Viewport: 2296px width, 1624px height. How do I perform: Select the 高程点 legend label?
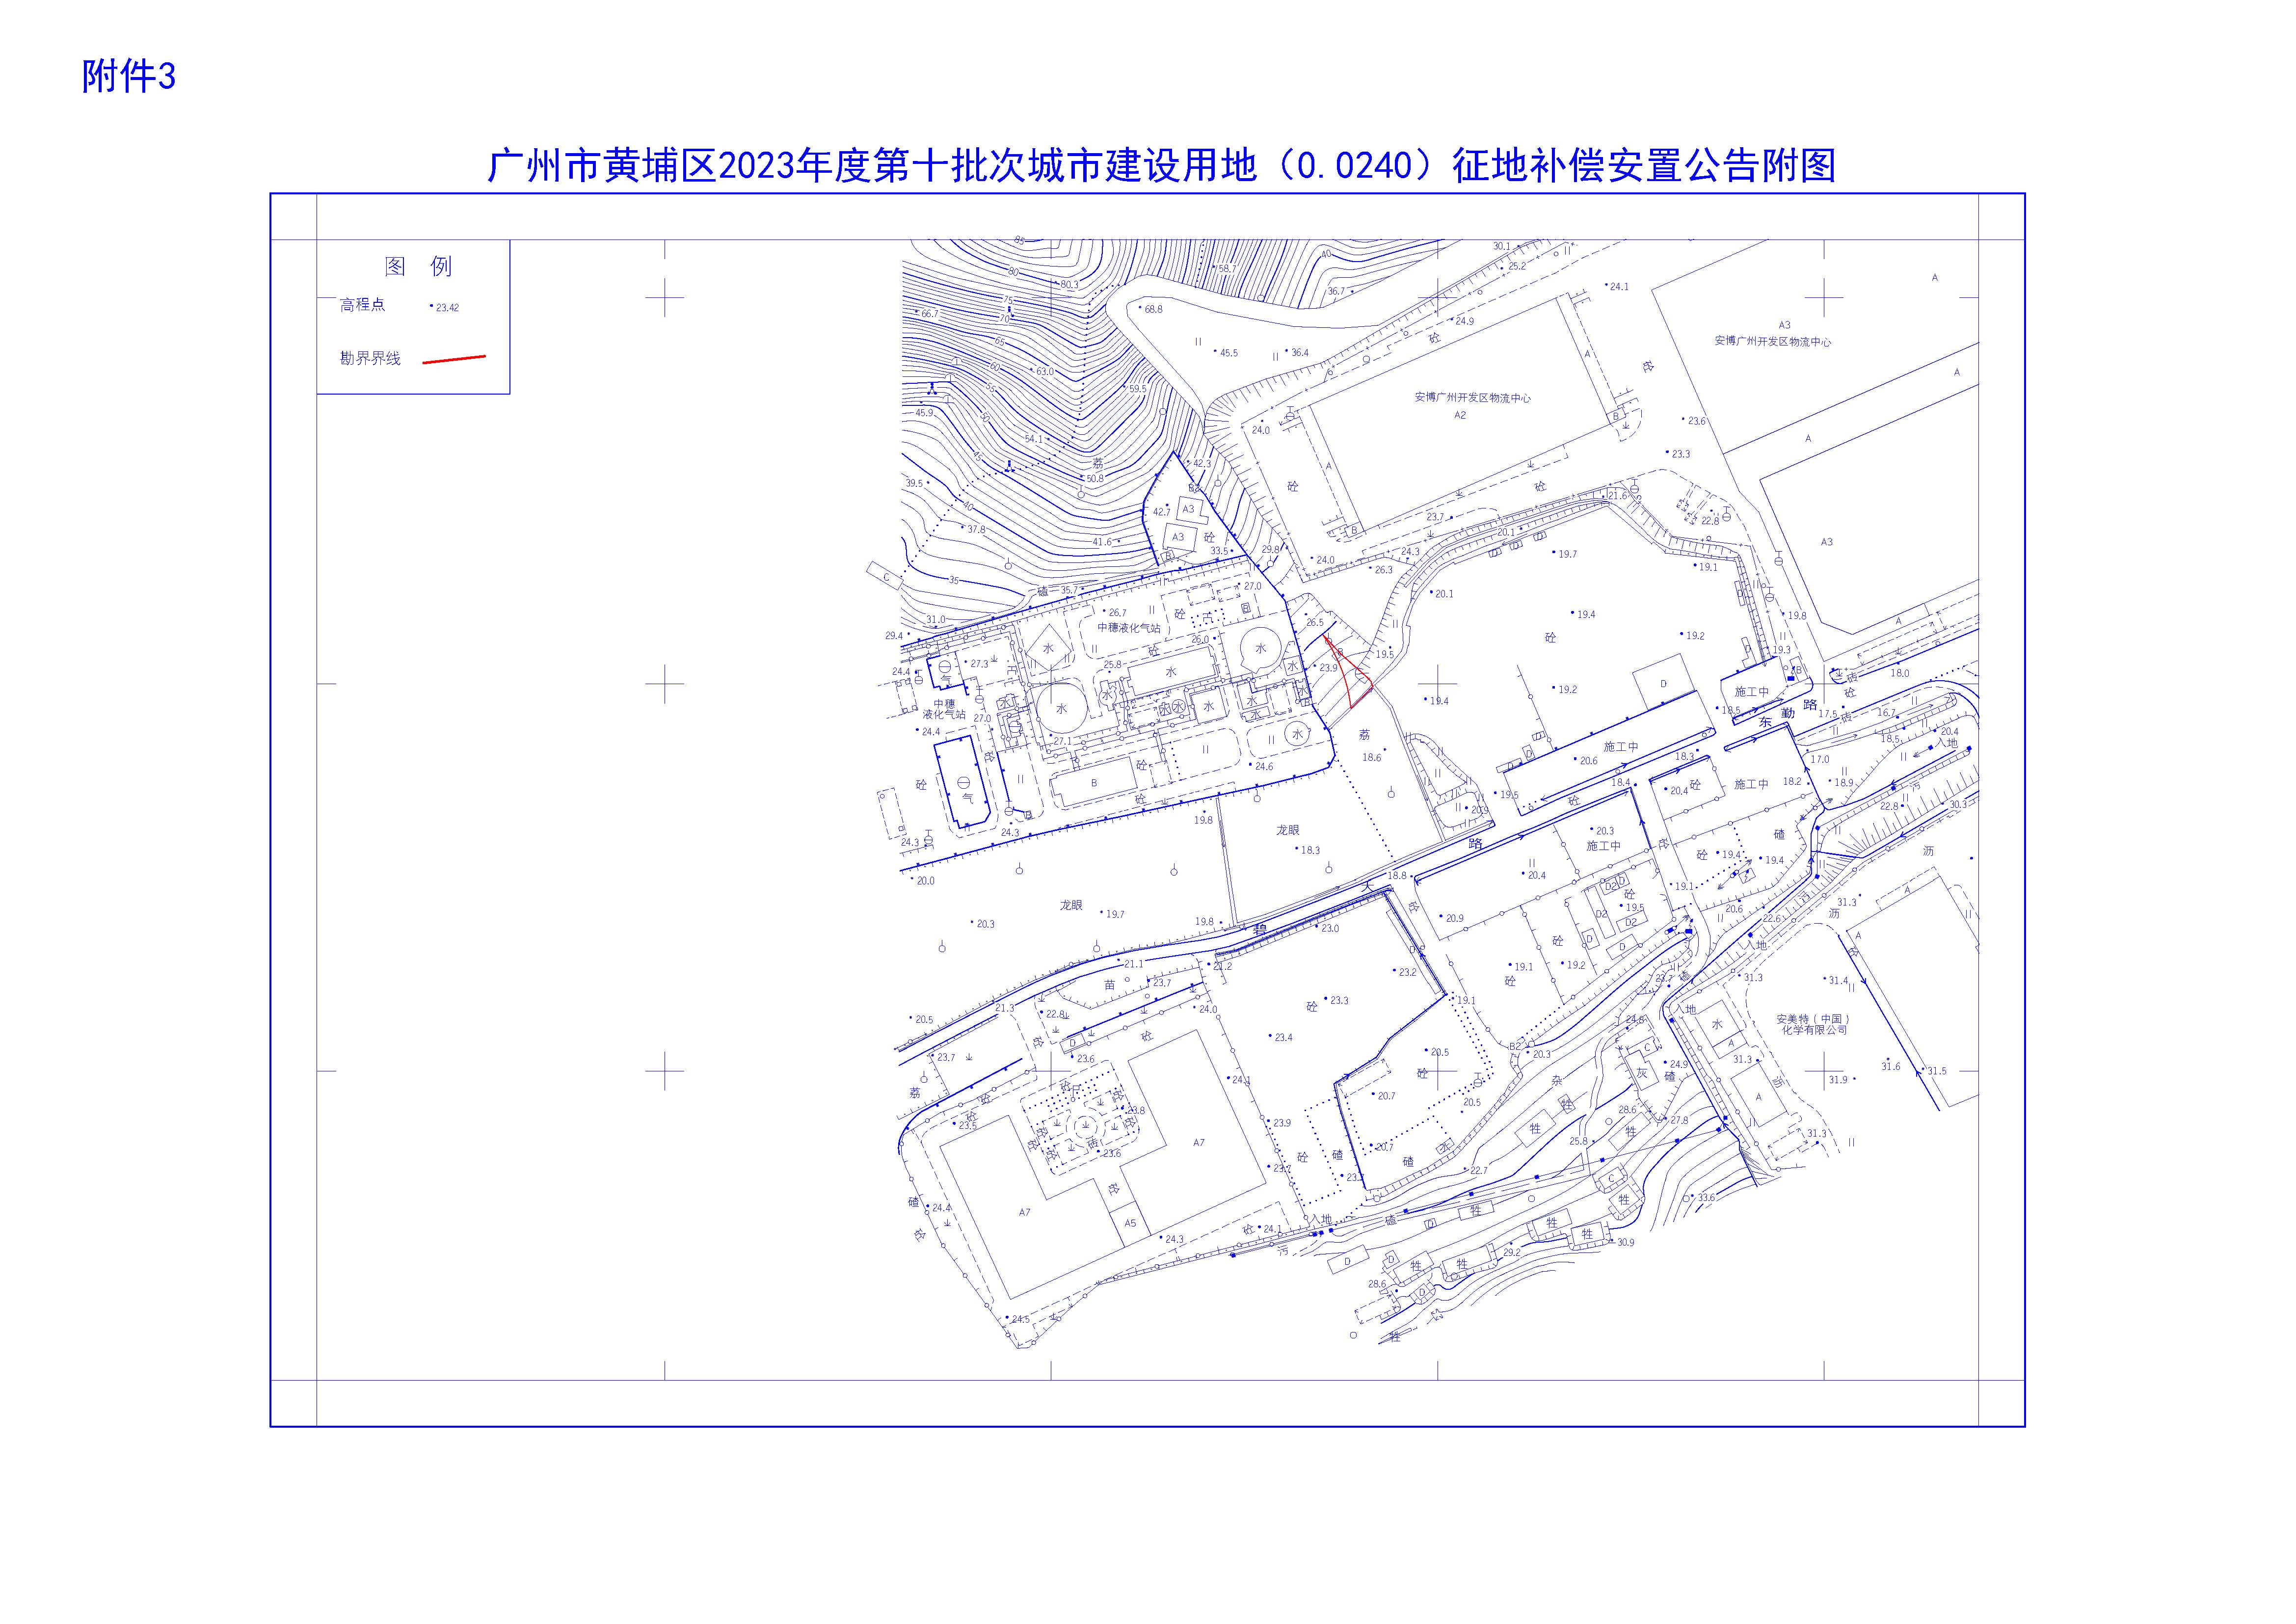coord(362,304)
